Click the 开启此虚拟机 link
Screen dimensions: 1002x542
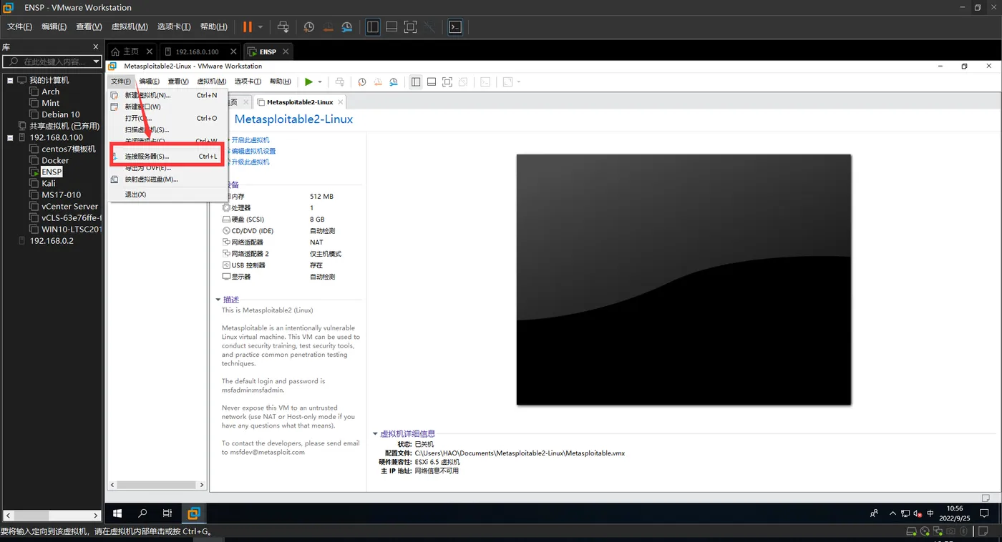click(x=250, y=140)
